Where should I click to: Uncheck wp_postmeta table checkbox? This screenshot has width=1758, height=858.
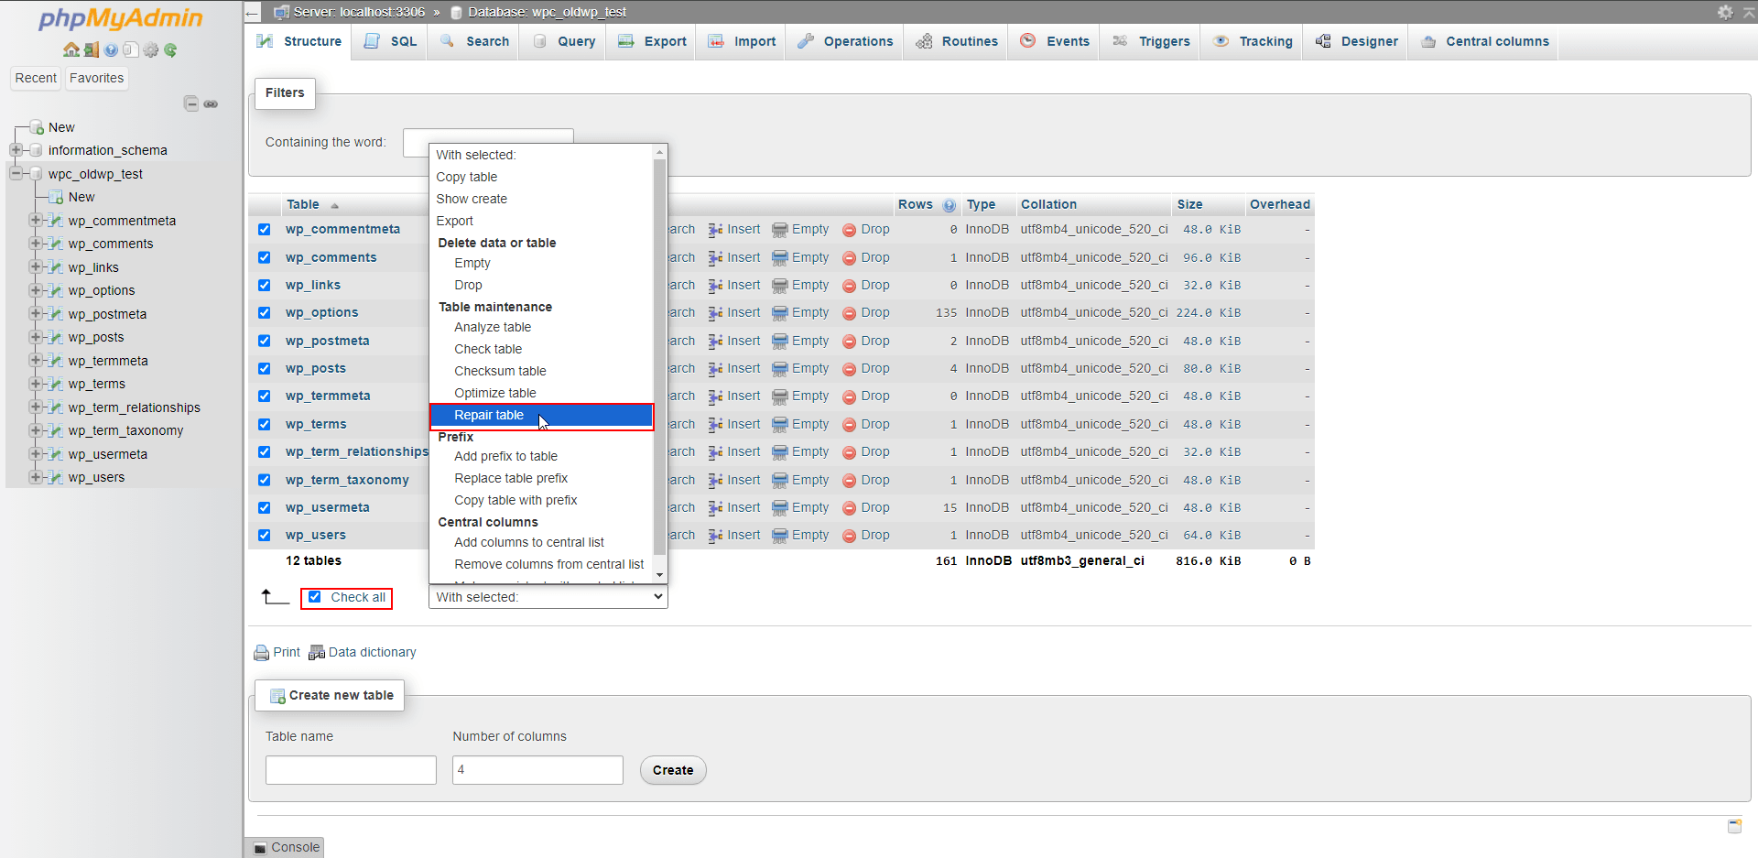coord(265,342)
